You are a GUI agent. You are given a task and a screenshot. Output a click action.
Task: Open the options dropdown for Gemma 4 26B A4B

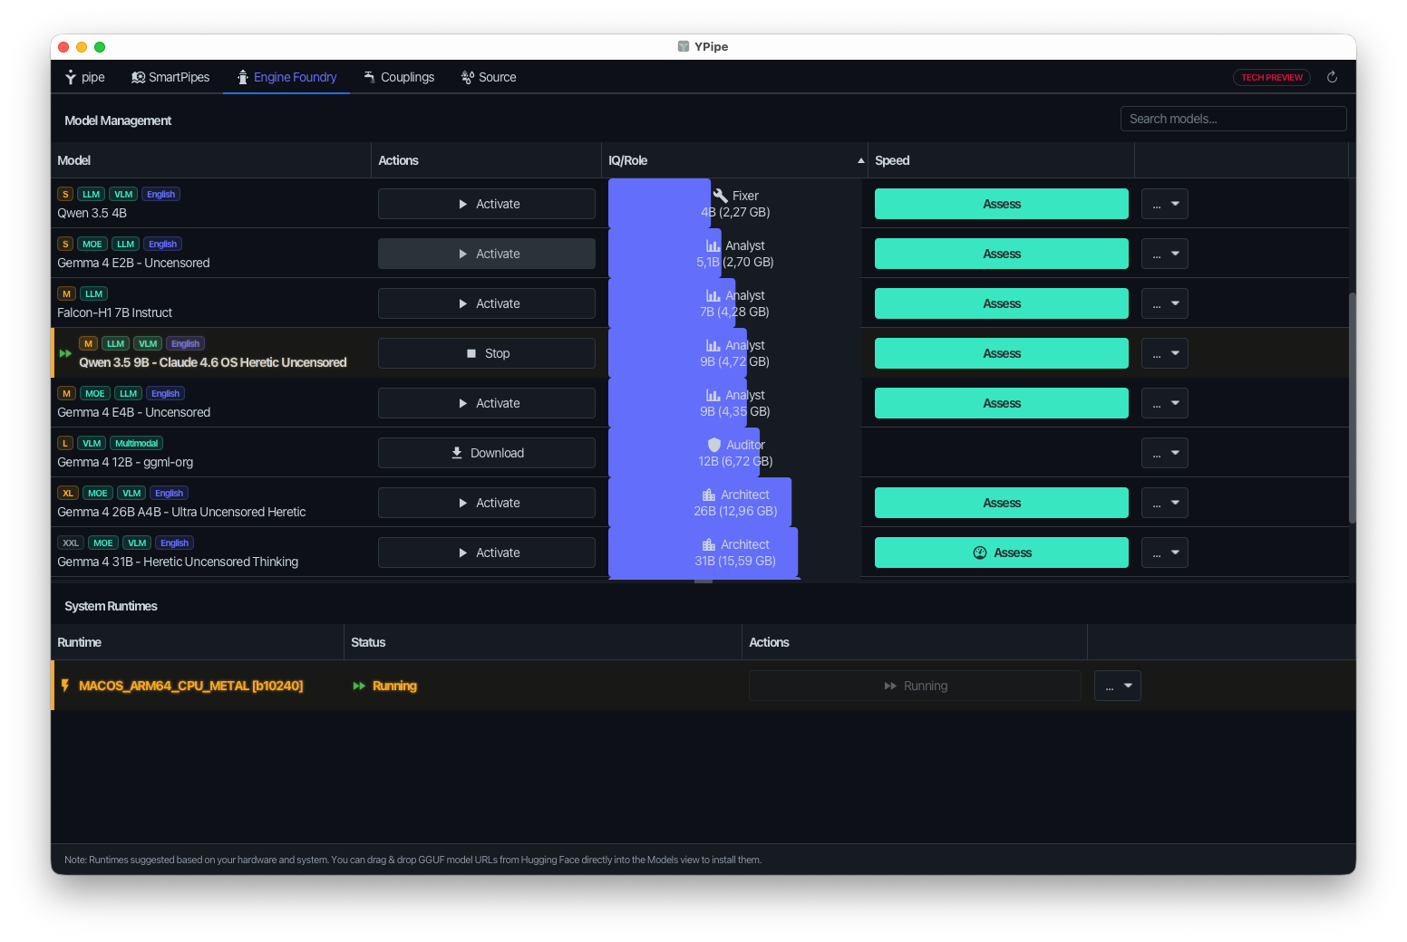coord(1165,503)
